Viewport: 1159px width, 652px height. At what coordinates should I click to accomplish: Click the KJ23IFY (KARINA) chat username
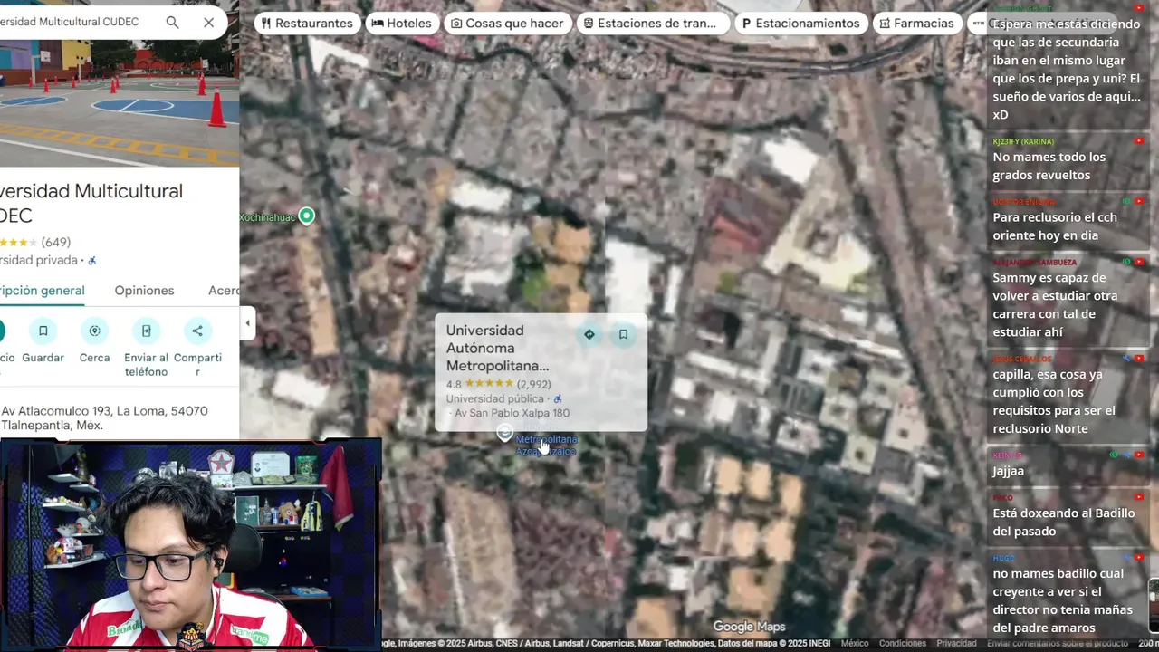[1023, 141]
